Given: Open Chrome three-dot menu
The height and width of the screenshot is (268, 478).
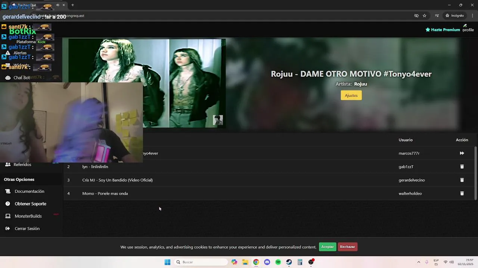Looking at the screenshot, I should tap(472, 16).
